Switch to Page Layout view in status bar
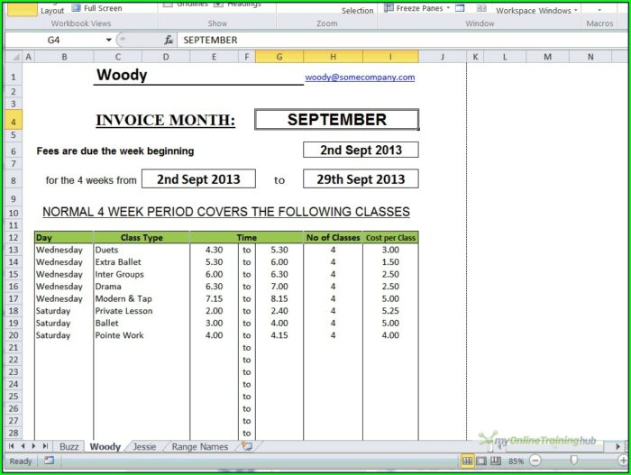Image resolution: width=631 pixels, height=475 pixels. tap(481, 461)
